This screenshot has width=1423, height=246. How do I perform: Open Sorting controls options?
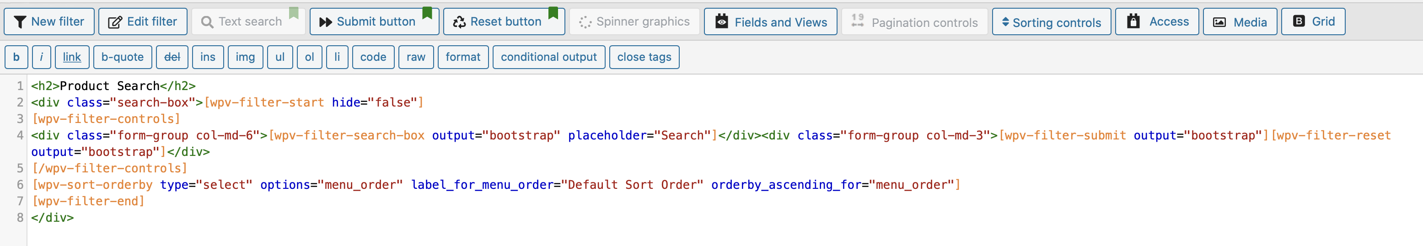1051,22
